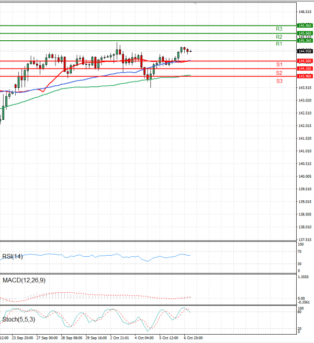Click the 4 Oct 04:00 time label

pos(144,338)
